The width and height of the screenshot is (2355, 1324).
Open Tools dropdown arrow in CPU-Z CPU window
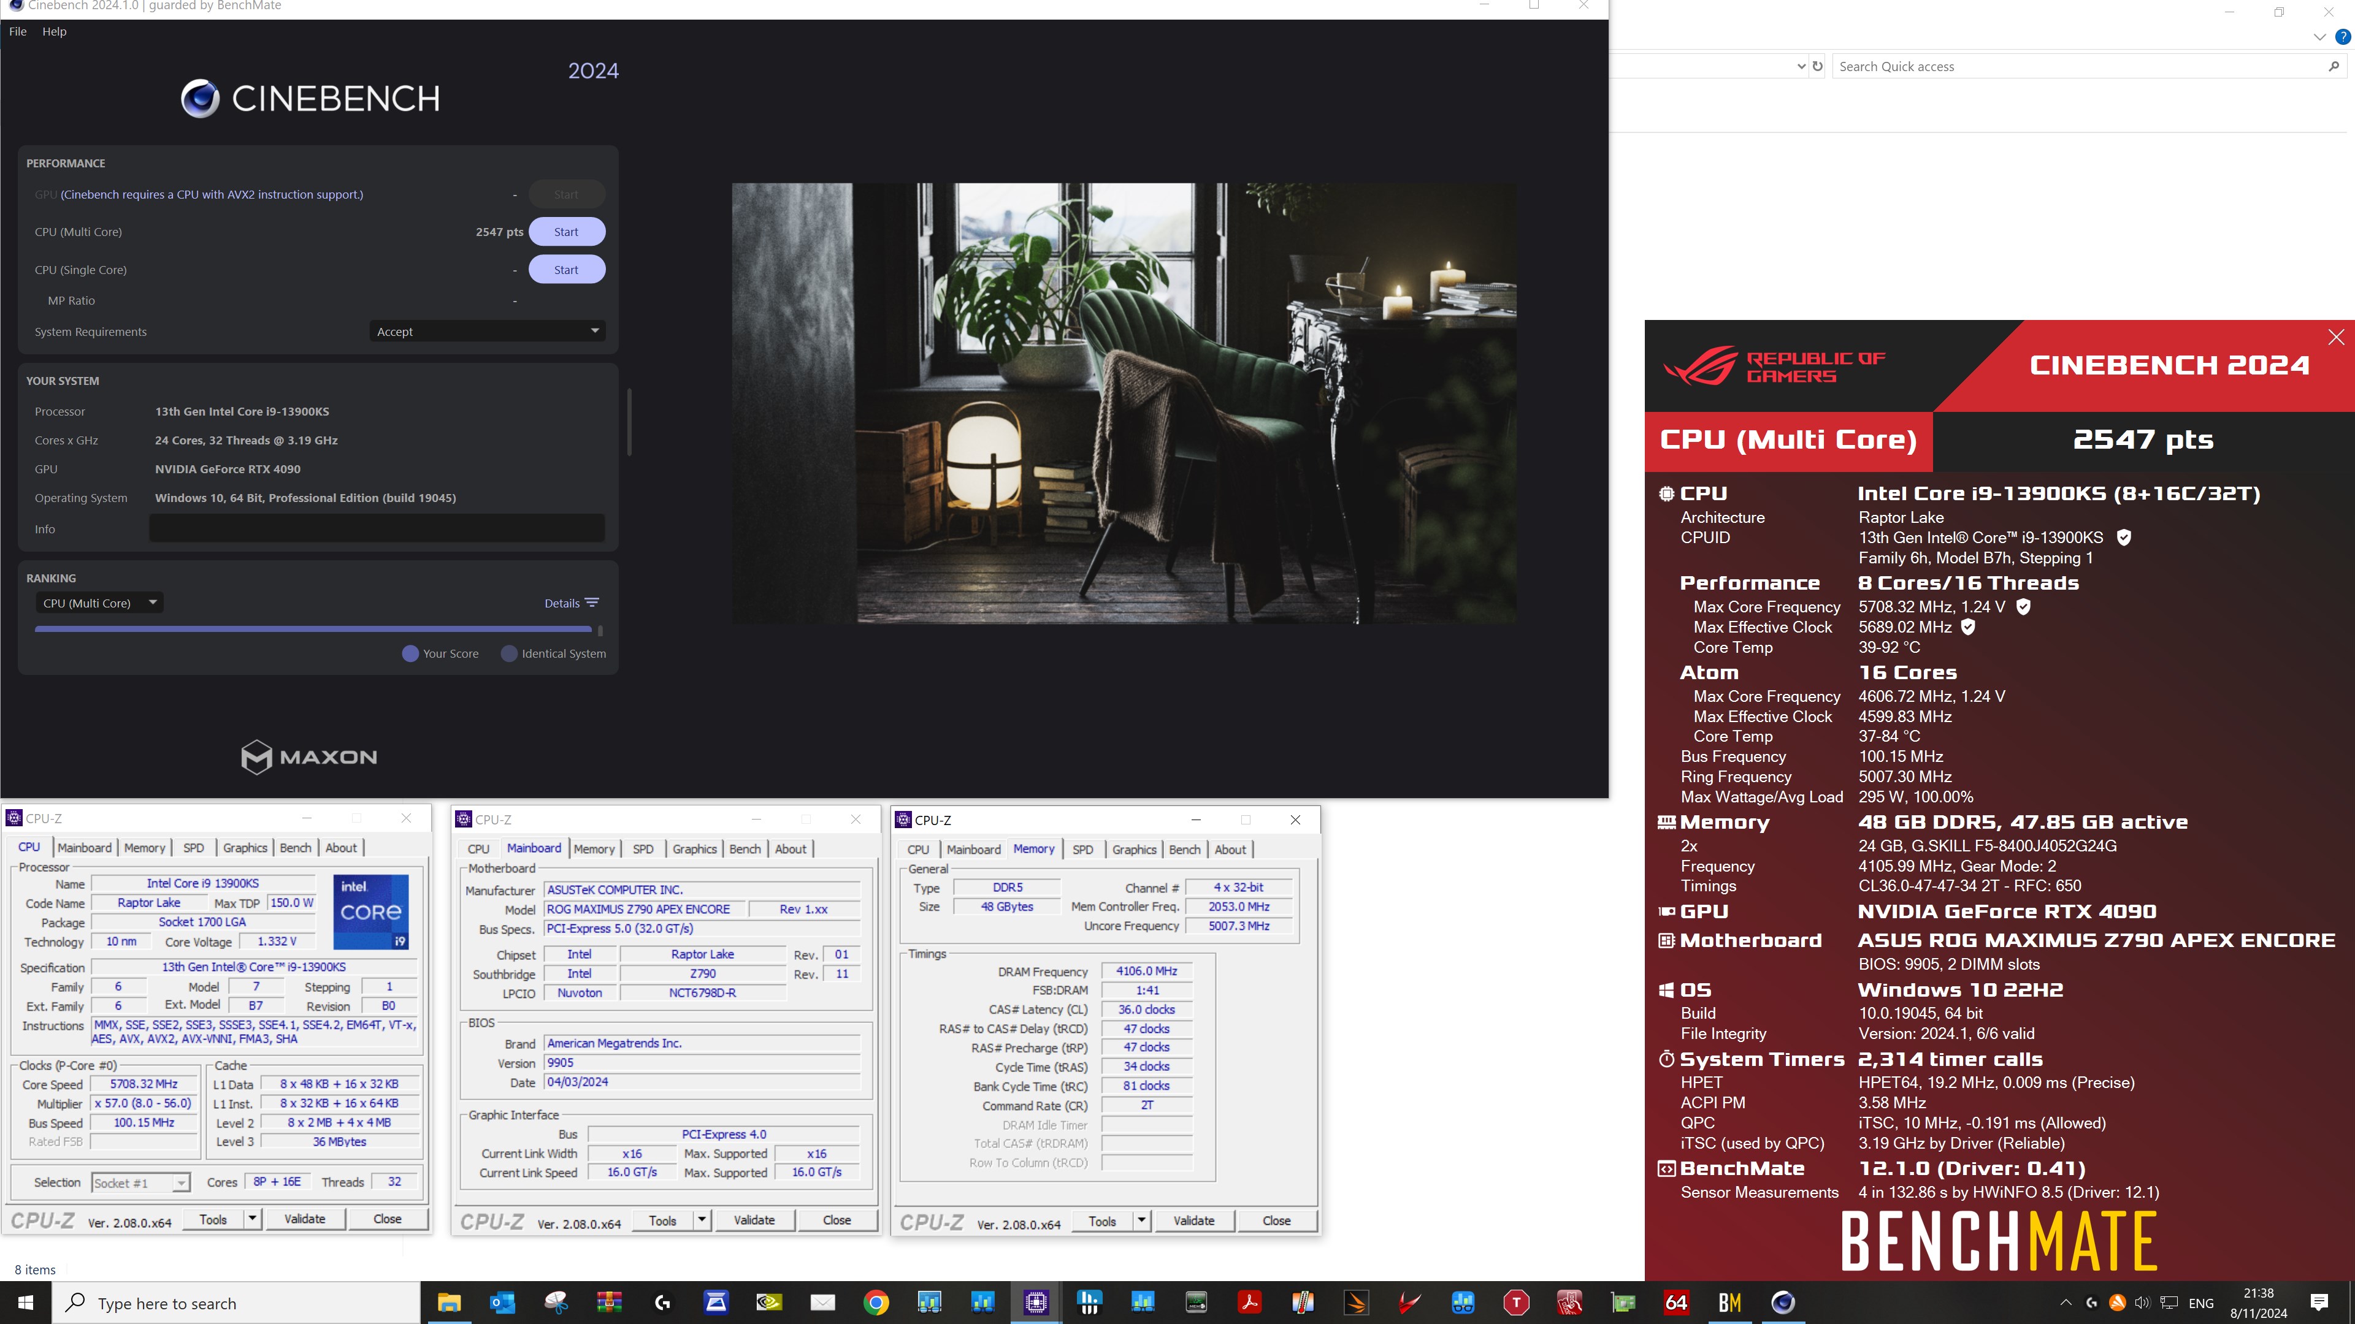tap(252, 1219)
